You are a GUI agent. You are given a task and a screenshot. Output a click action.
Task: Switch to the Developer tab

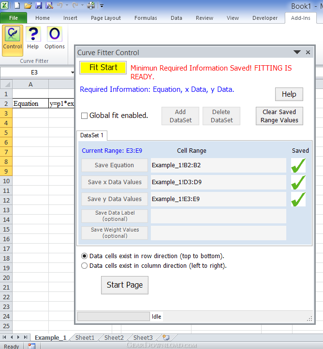click(265, 18)
